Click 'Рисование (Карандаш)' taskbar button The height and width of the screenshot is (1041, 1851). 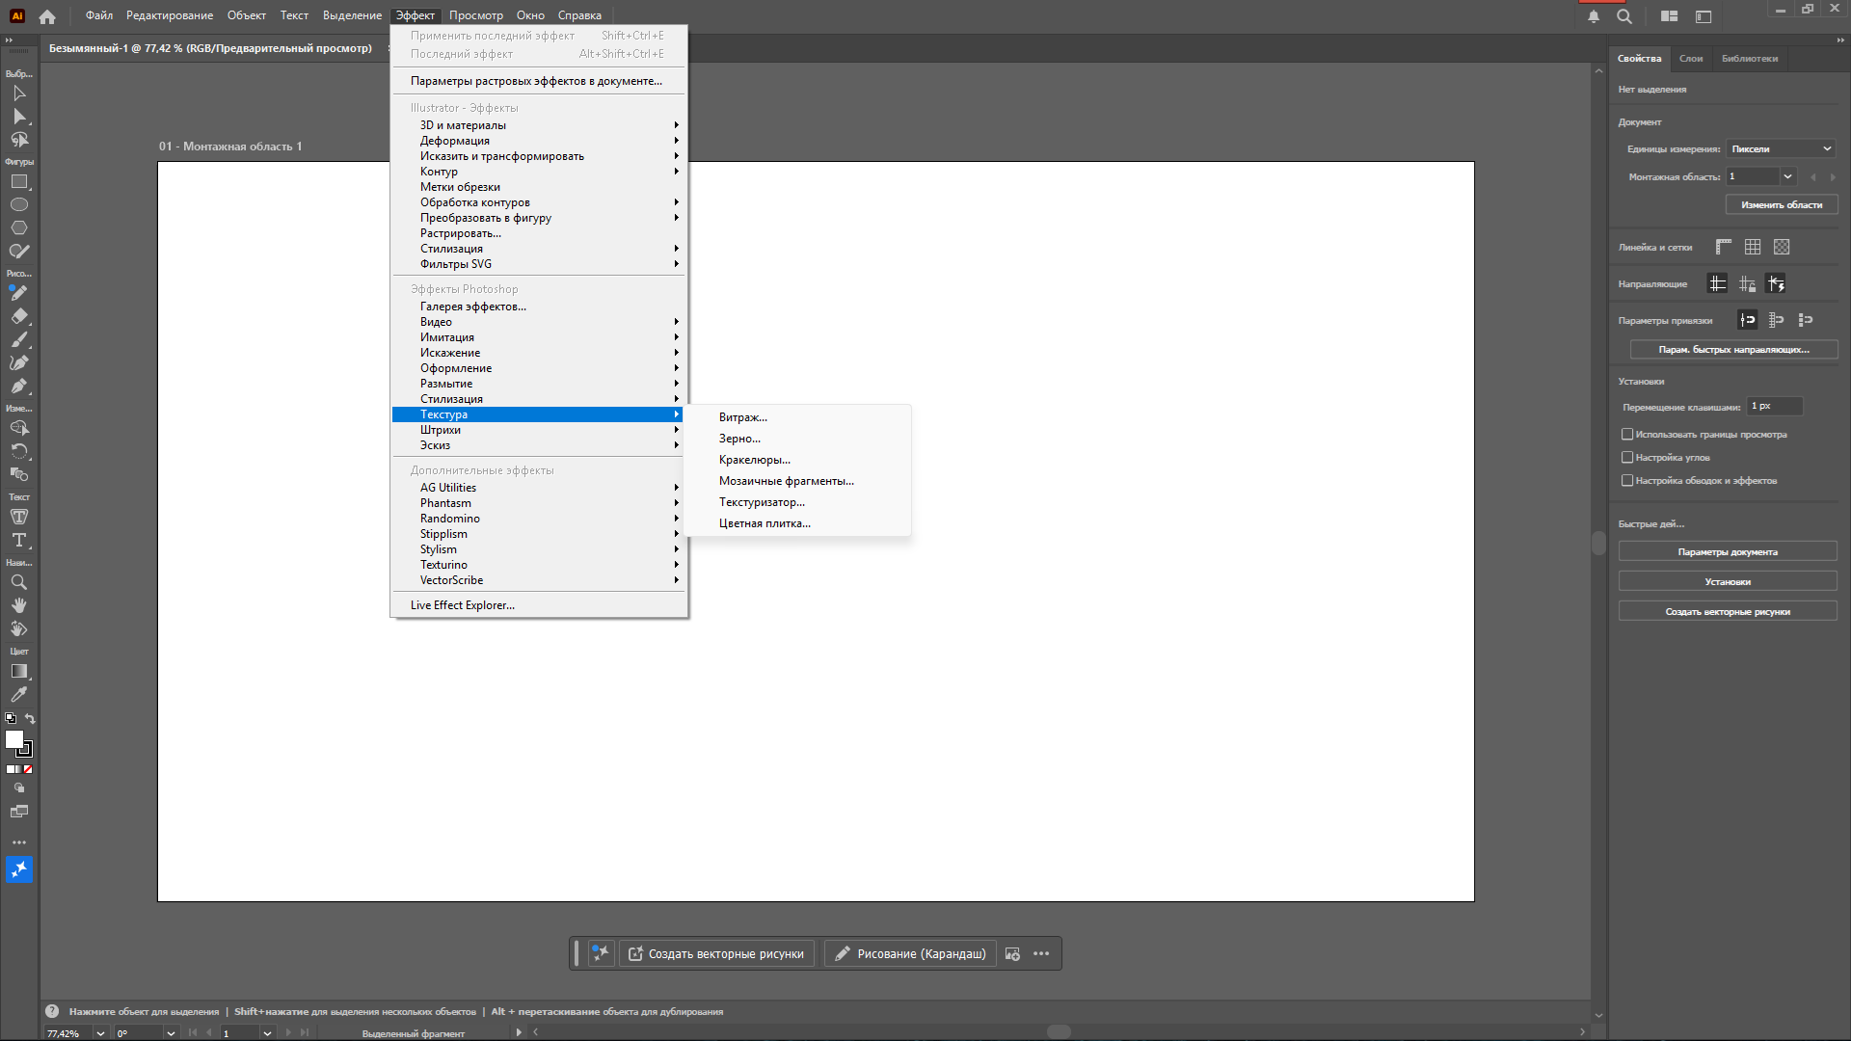click(x=910, y=953)
